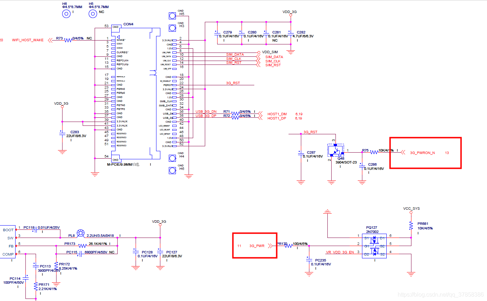Click the SW pin label
Viewport: 487px width, 301px height.
[x=10, y=238]
